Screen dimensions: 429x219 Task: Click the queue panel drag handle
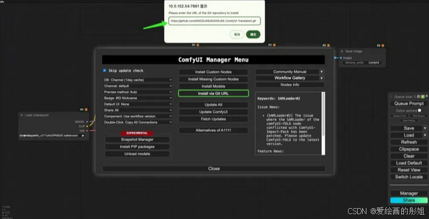[391, 97]
